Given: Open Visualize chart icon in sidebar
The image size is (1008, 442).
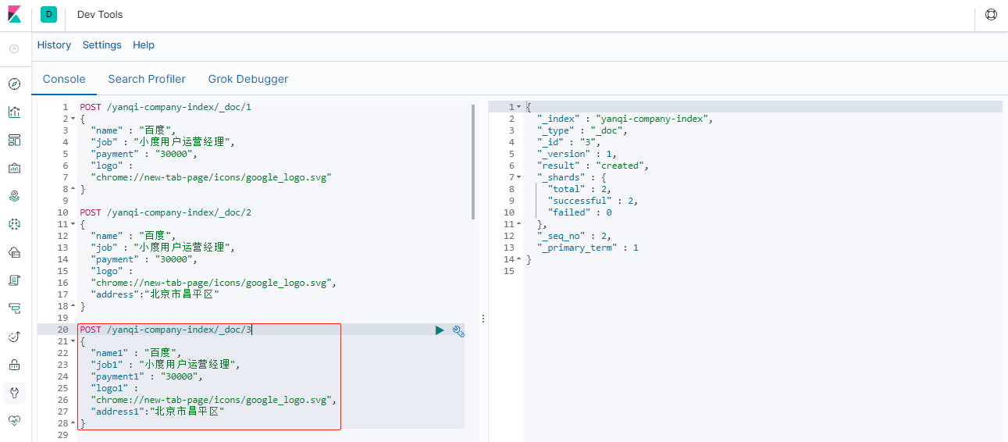Looking at the screenshot, I should [14, 112].
